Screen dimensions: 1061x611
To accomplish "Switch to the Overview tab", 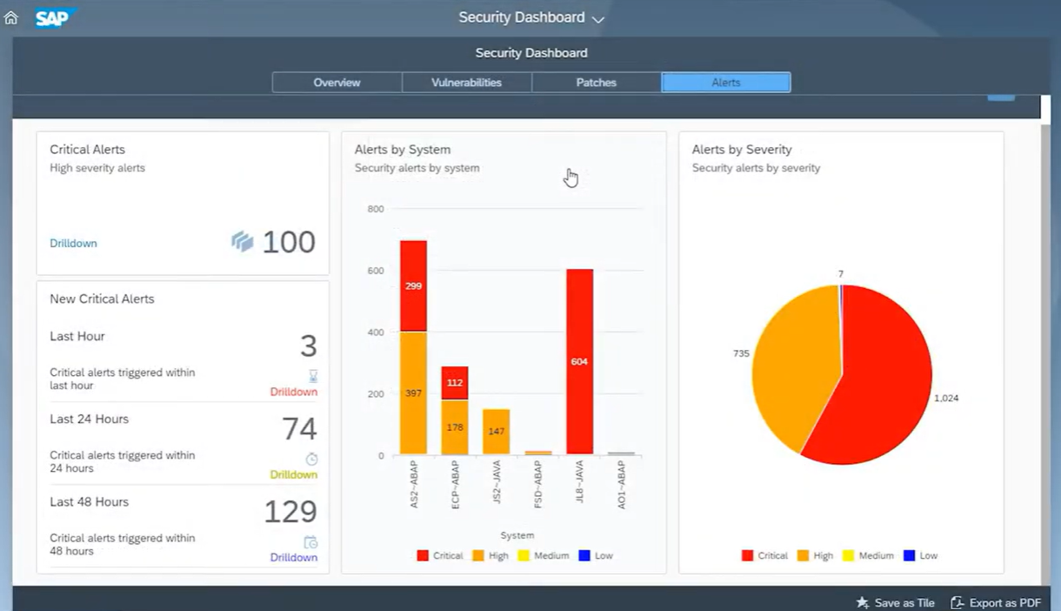I will click(x=337, y=83).
